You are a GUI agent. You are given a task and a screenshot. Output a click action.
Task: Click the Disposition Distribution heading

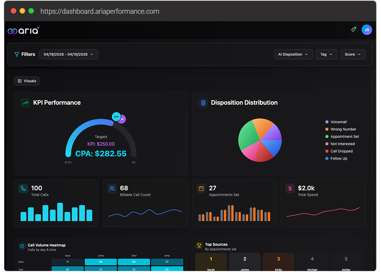point(244,103)
